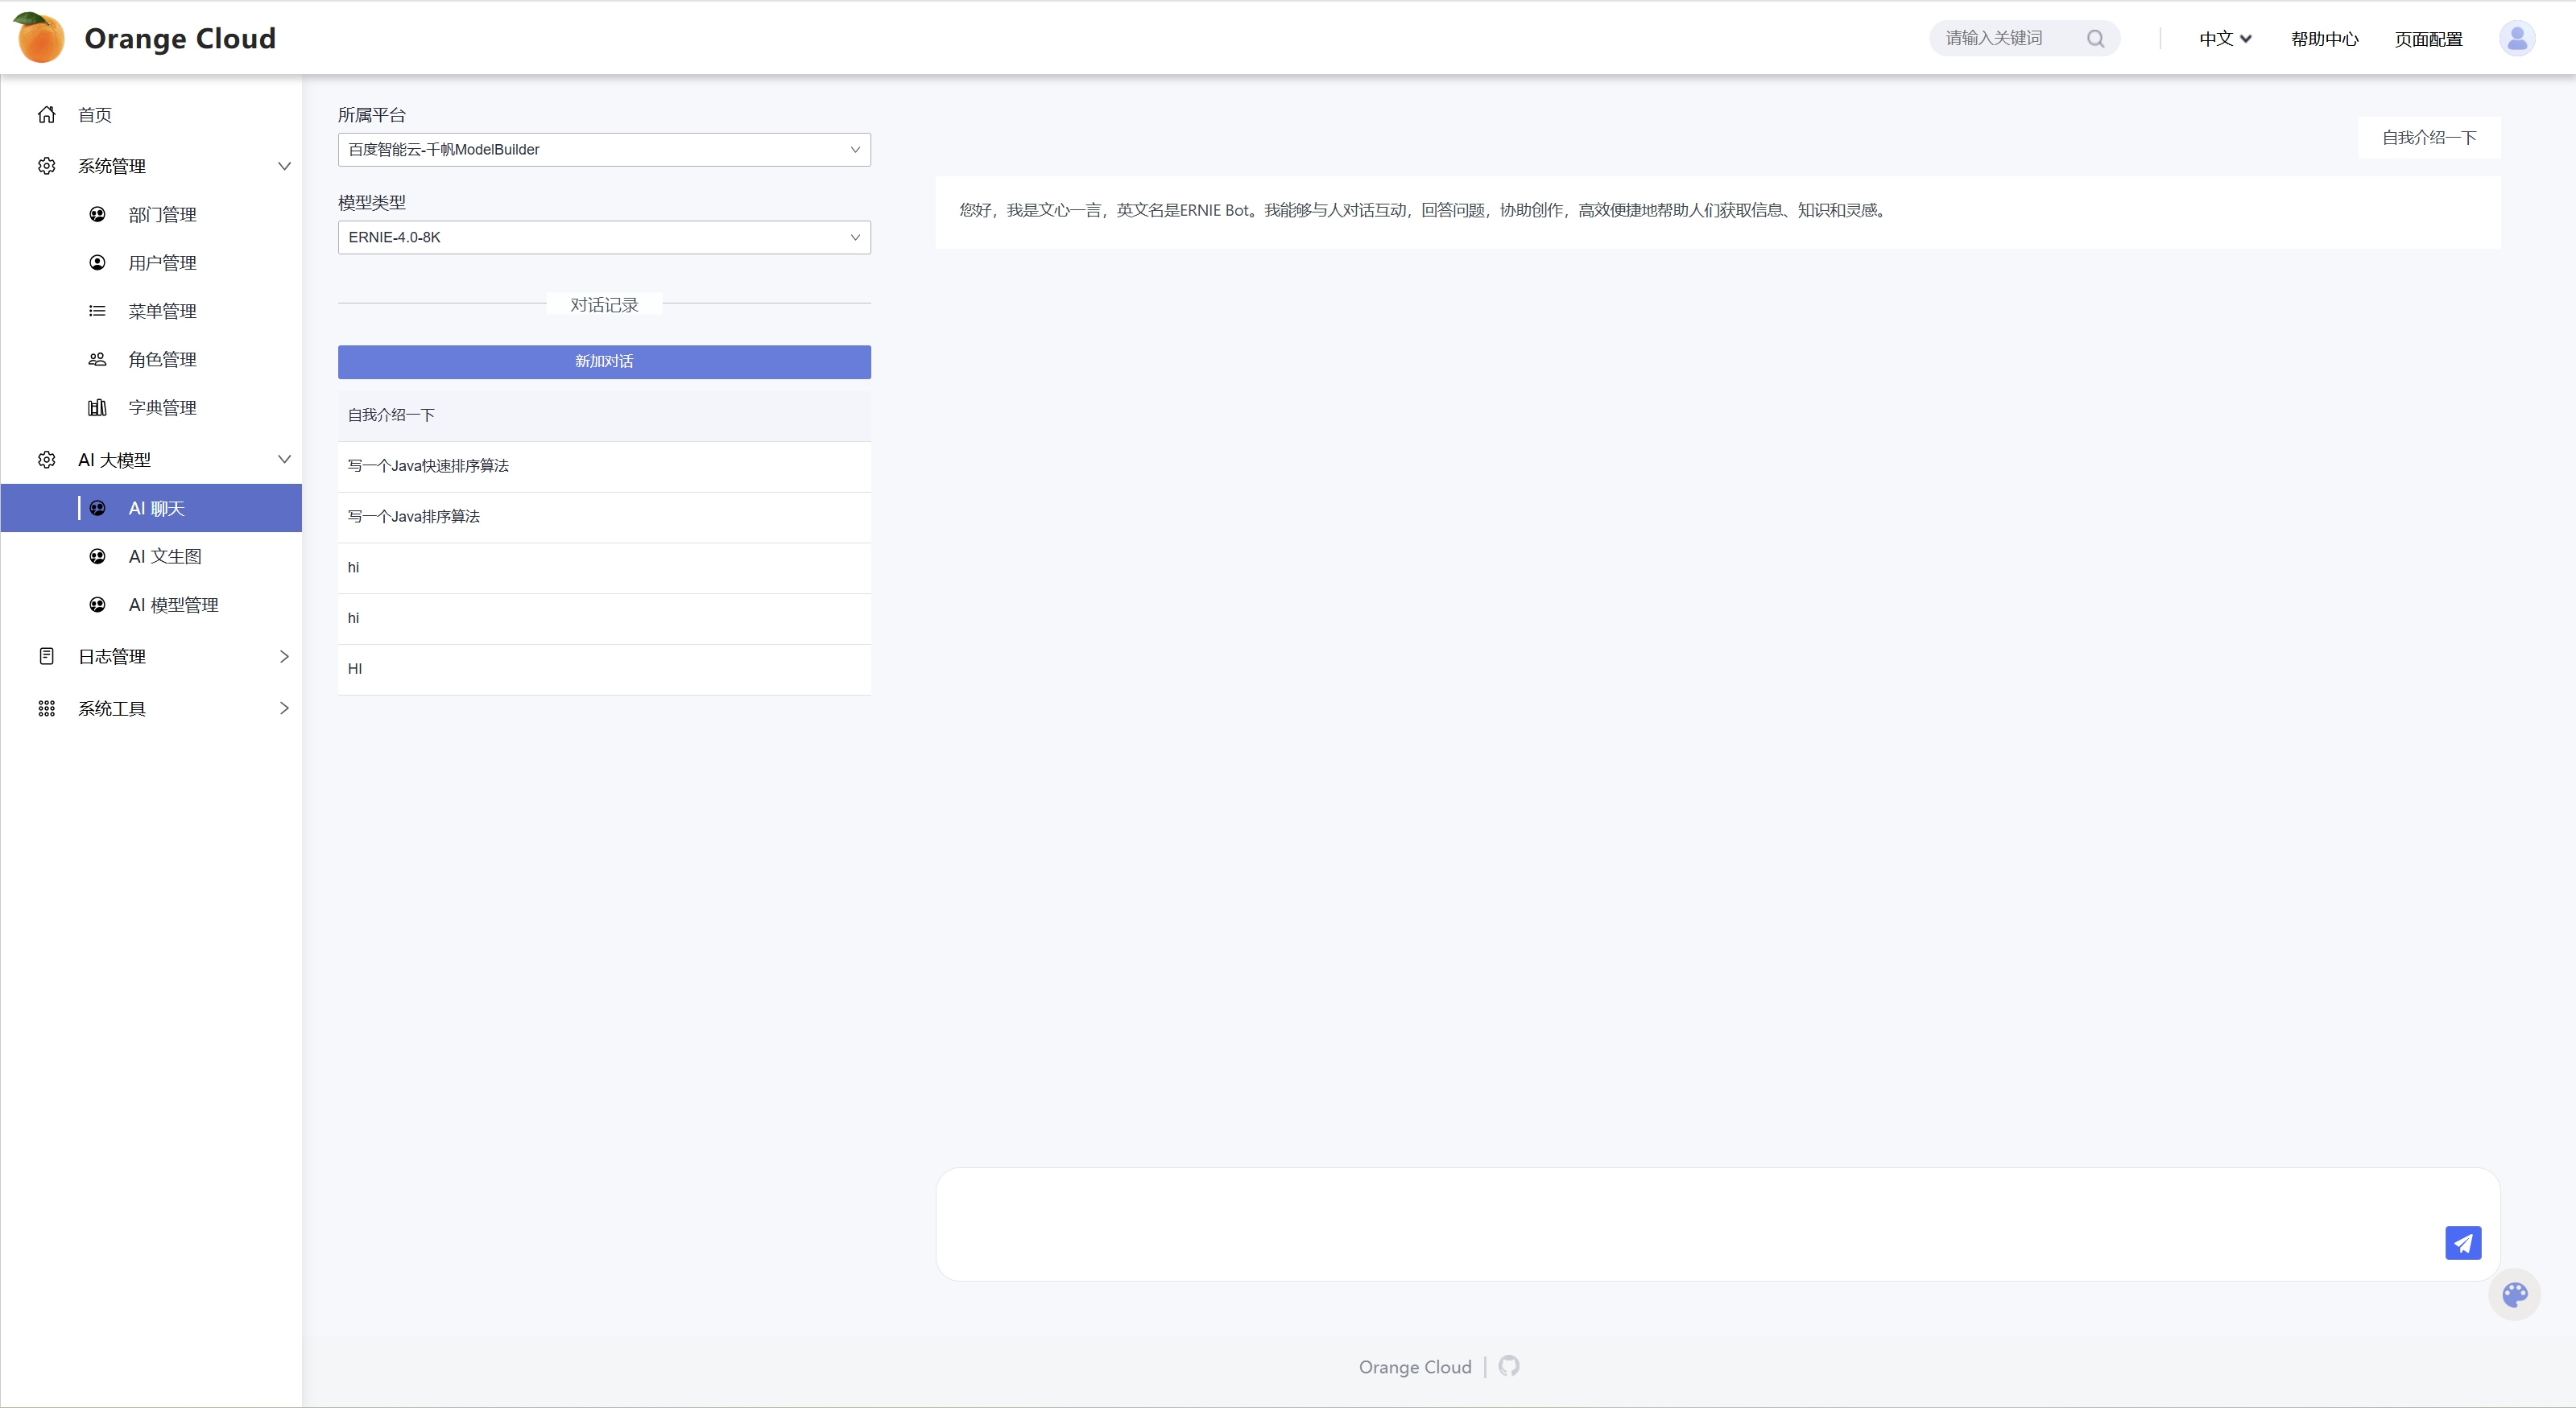This screenshot has width=2576, height=1408.
Task: Expand the 系统工具 menu chevron
Action: 284,708
